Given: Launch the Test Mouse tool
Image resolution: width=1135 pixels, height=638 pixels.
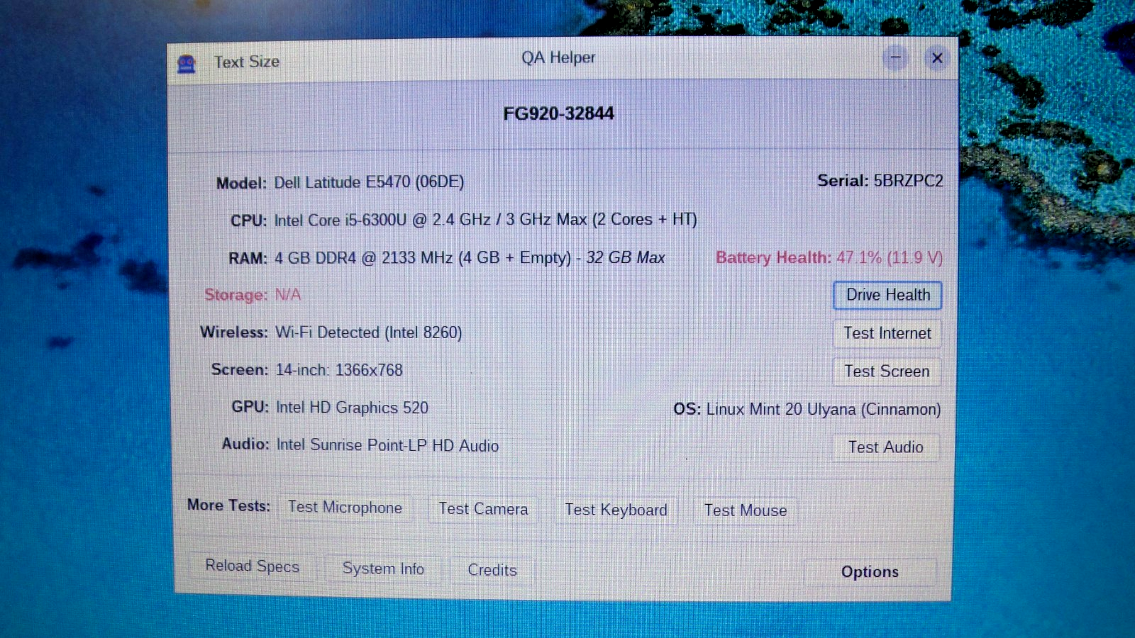Looking at the screenshot, I should [x=746, y=510].
